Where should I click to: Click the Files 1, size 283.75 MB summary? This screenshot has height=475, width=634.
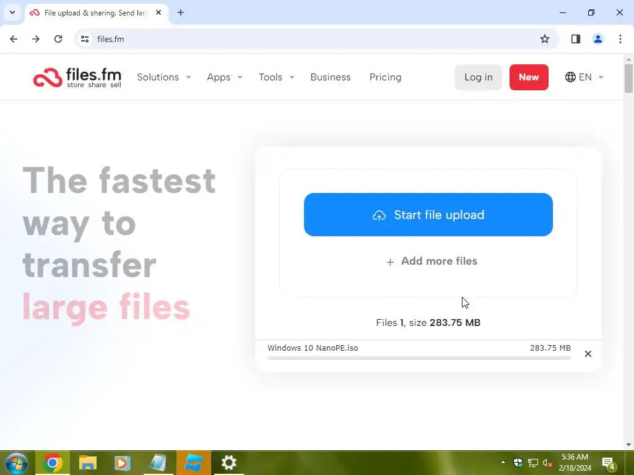(x=428, y=323)
